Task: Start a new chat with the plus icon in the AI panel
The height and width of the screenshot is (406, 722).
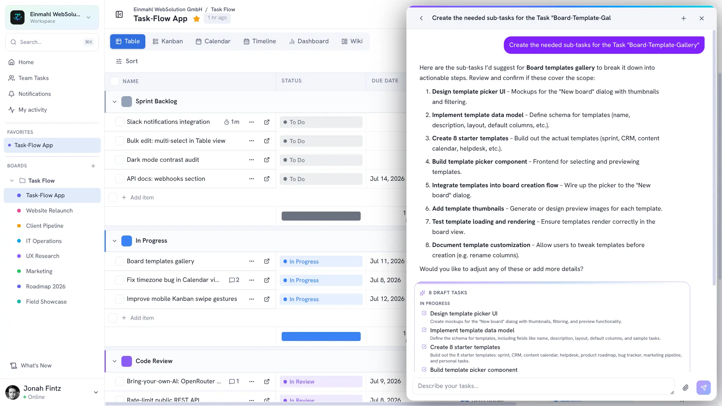Action: [684, 18]
